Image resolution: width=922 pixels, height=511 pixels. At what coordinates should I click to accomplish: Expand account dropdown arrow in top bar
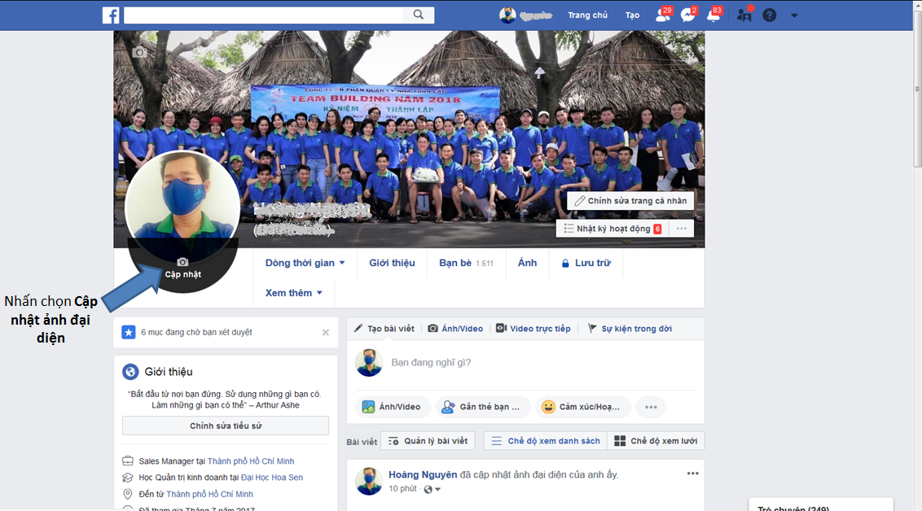[794, 15]
